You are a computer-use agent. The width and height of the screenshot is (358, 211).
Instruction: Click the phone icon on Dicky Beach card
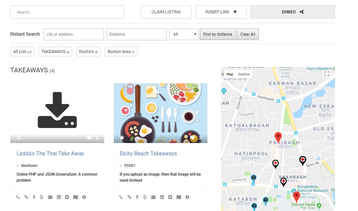click(x=121, y=197)
